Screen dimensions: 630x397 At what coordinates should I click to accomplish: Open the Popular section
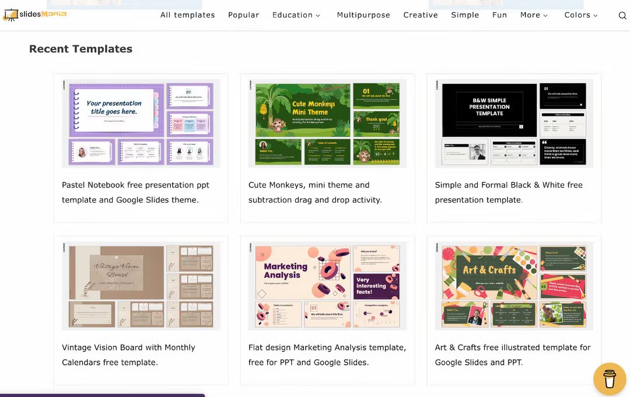tap(243, 15)
